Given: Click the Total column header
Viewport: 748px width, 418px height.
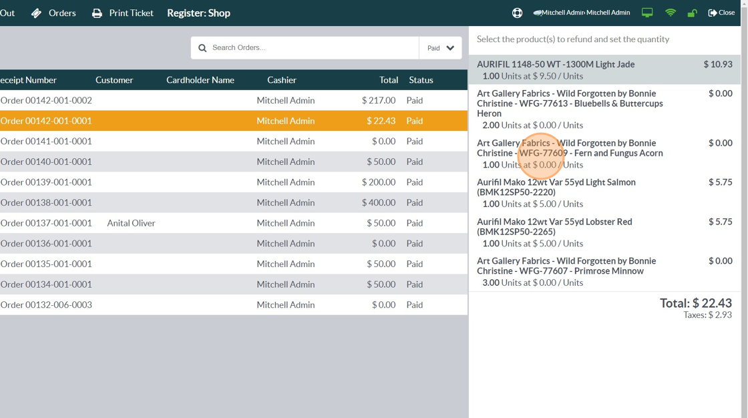Looking at the screenshot, I should pos(389,80).
